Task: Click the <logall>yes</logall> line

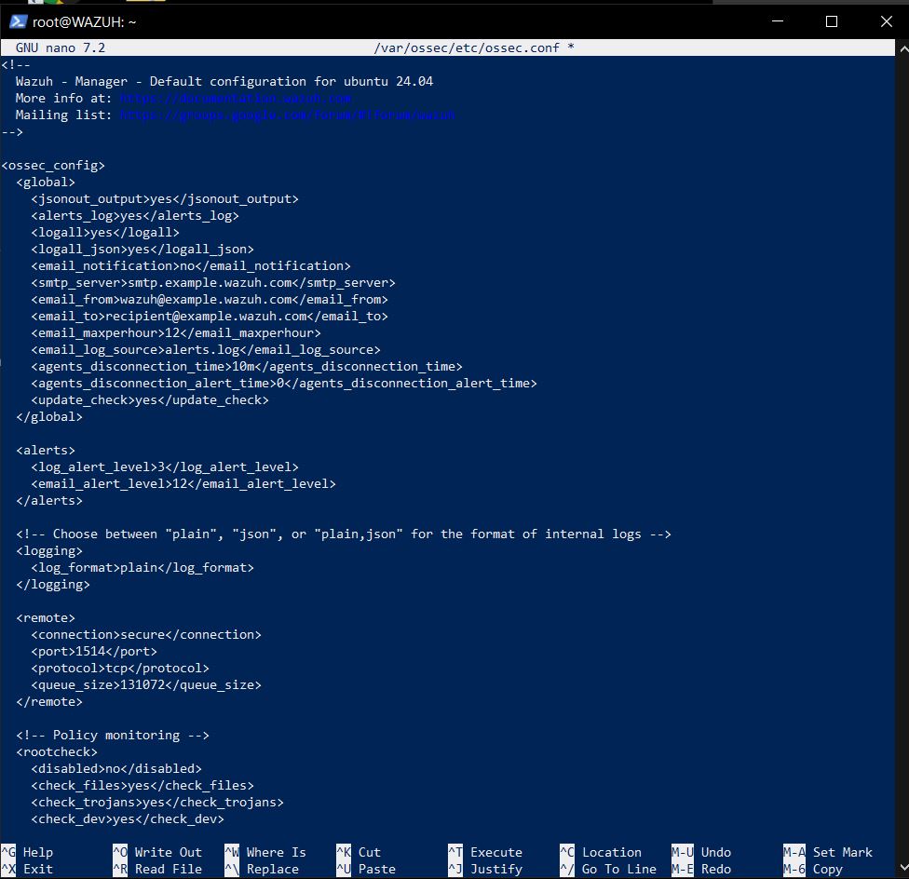Action: pyautogui.click(x=105, y=233)
